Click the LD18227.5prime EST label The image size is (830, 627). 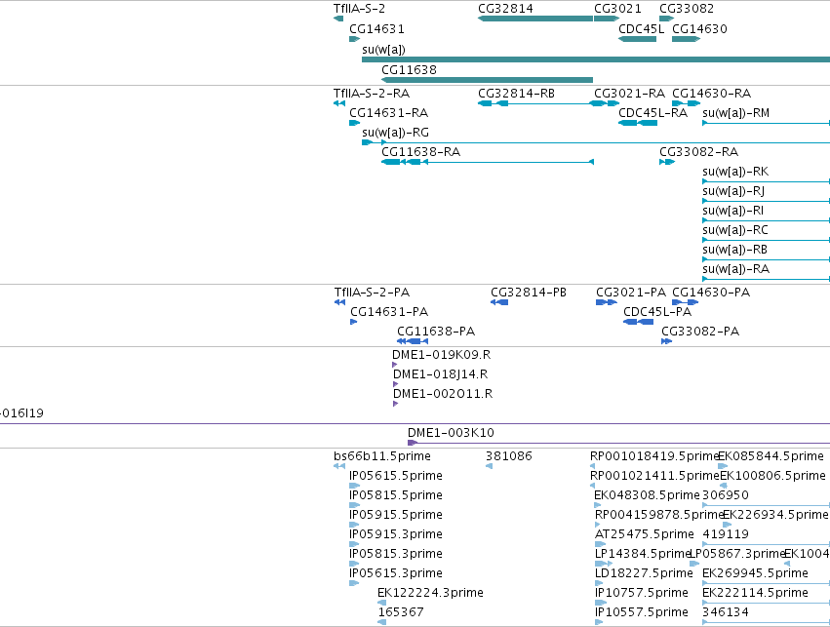(644, 573)
